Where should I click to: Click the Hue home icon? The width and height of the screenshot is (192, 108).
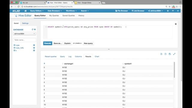click(25, 11)
